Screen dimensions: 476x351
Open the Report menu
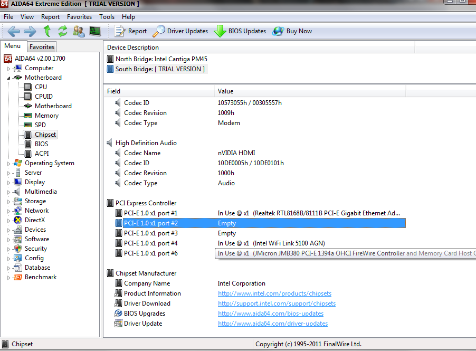click(x=50, y=17)
